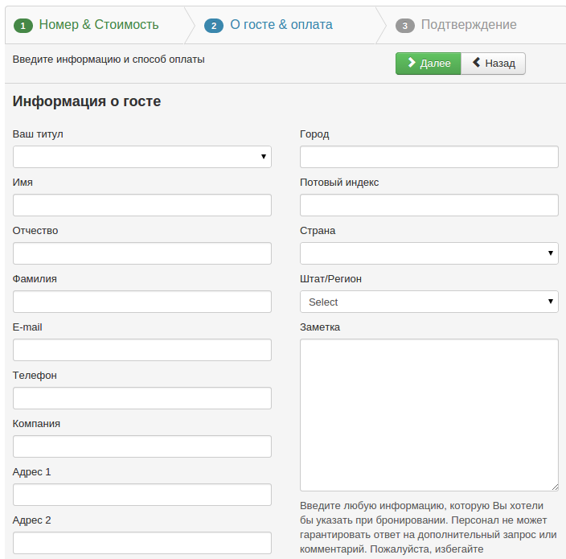Focus the Компания text field
566x559 pixels.
pyautogui.click(x=141, y=446)
